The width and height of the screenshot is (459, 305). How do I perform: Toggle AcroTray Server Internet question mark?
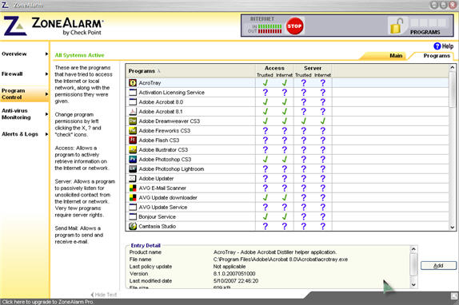point(322,83)
